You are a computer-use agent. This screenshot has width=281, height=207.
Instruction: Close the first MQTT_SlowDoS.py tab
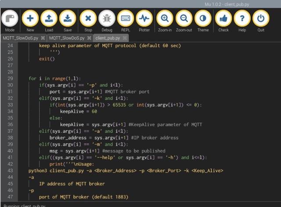pyautogui.click(x=43, y=38)
